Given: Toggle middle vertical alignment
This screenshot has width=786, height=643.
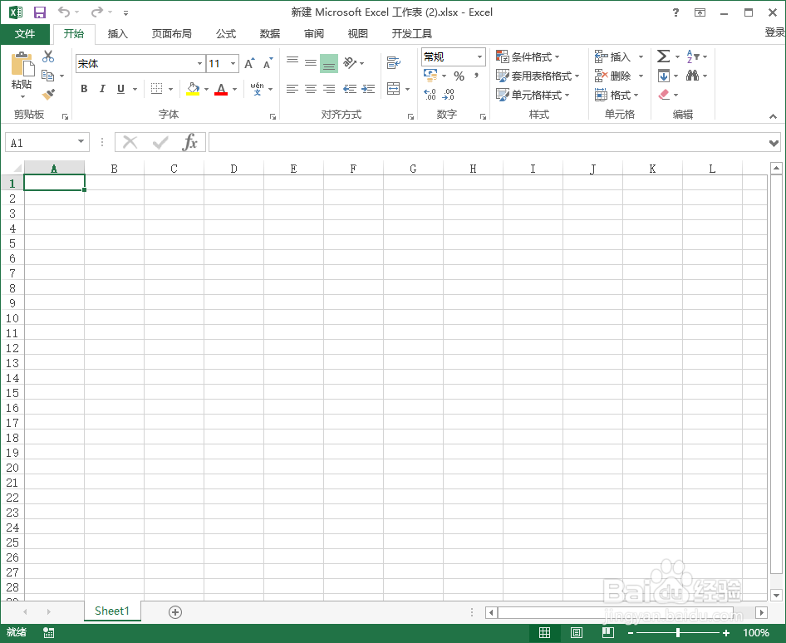Looking at the screenshot, I should [x=311, y=63].
